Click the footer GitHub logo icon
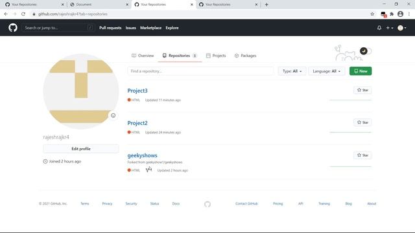The height and width of the screenshot is (233, 415). (207, 204)
